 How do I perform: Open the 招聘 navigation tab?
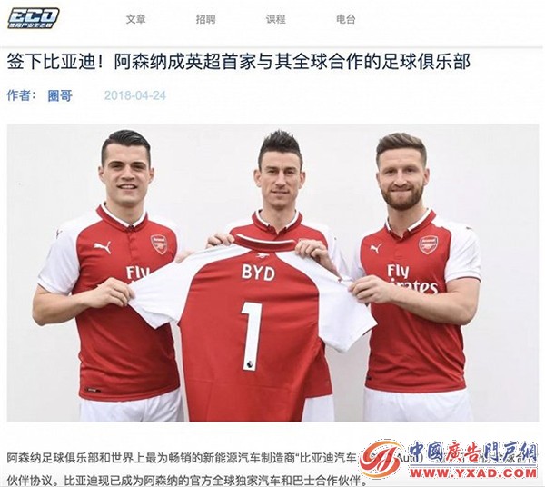[206, 19]
